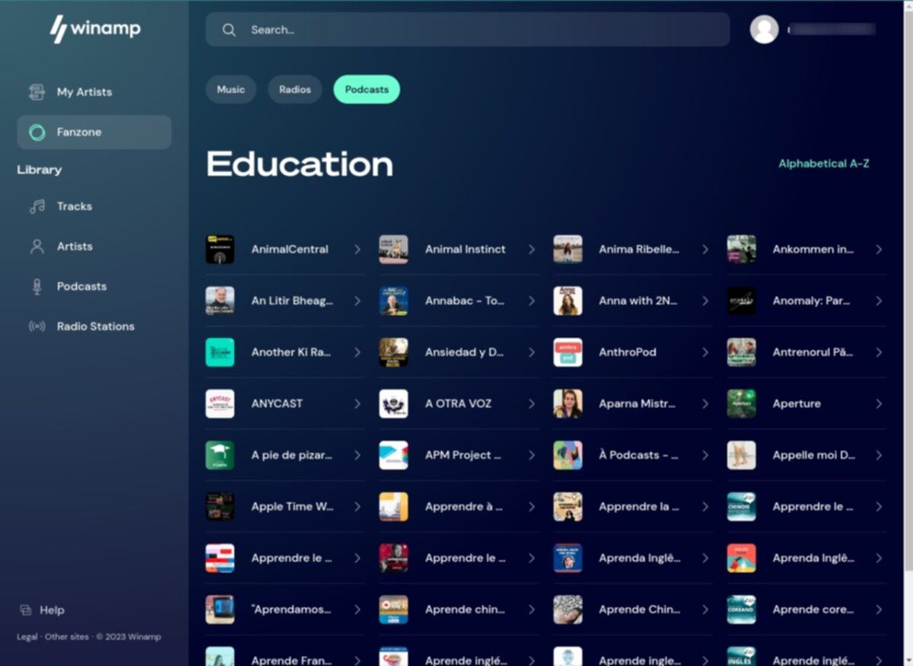
Task: Open the AnthroPod podcast title
Action: tap(628, 352)
